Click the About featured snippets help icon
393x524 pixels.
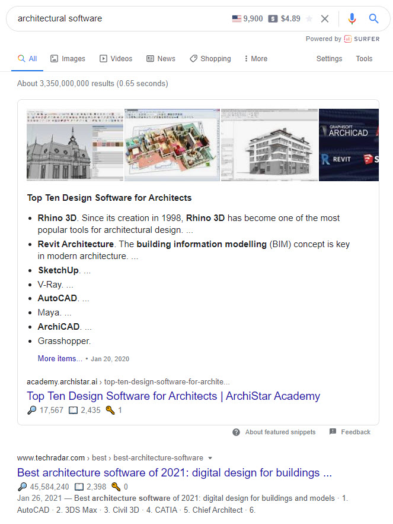pyautogui.click(x=236, y=432)
